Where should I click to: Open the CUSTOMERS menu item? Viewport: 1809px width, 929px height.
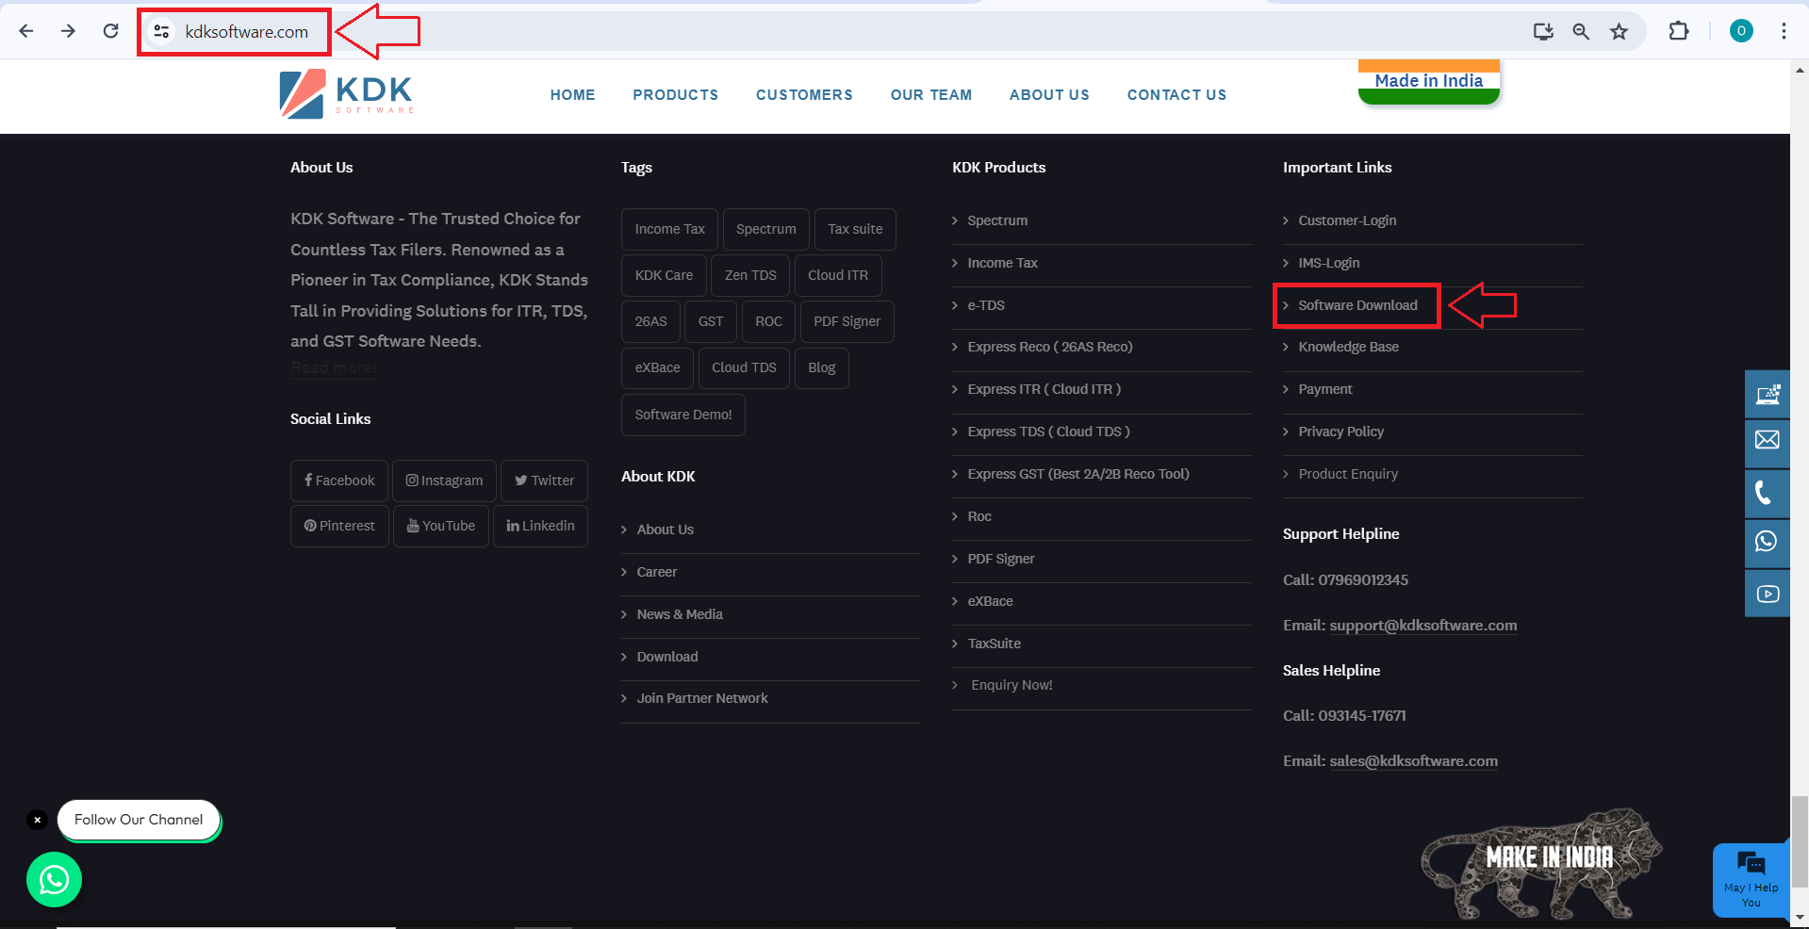pyautogui.click(x=804, y=95)
